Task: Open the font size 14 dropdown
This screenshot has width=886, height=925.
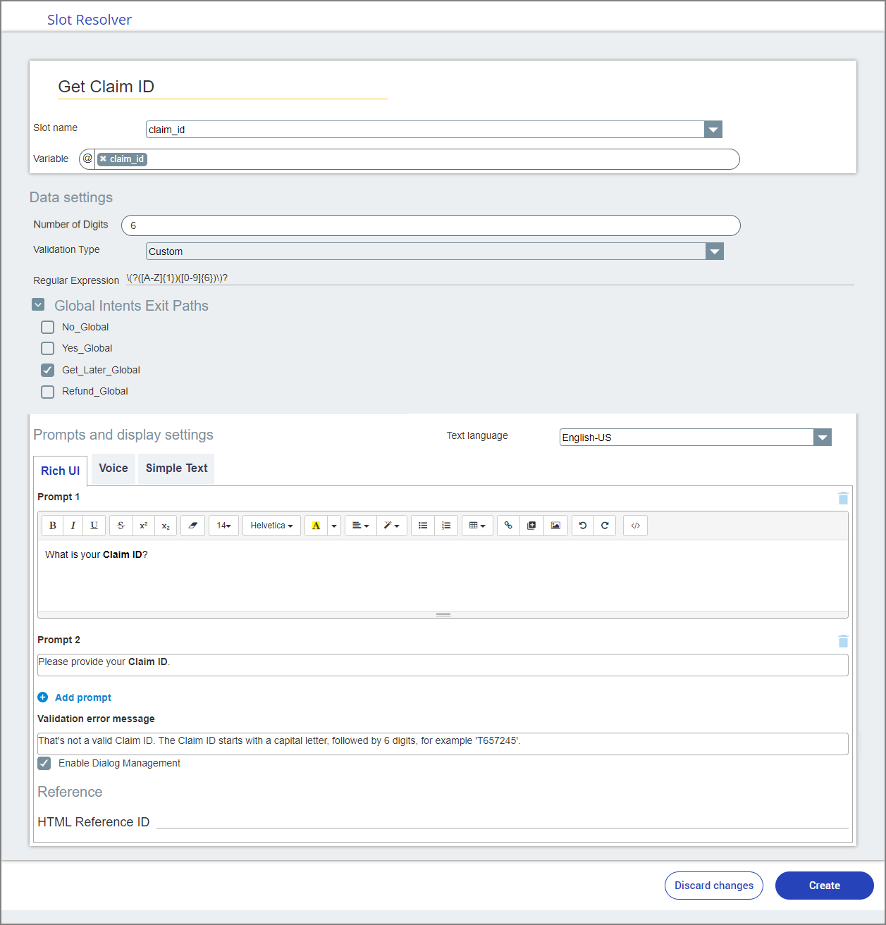Action: coord(223,526)
